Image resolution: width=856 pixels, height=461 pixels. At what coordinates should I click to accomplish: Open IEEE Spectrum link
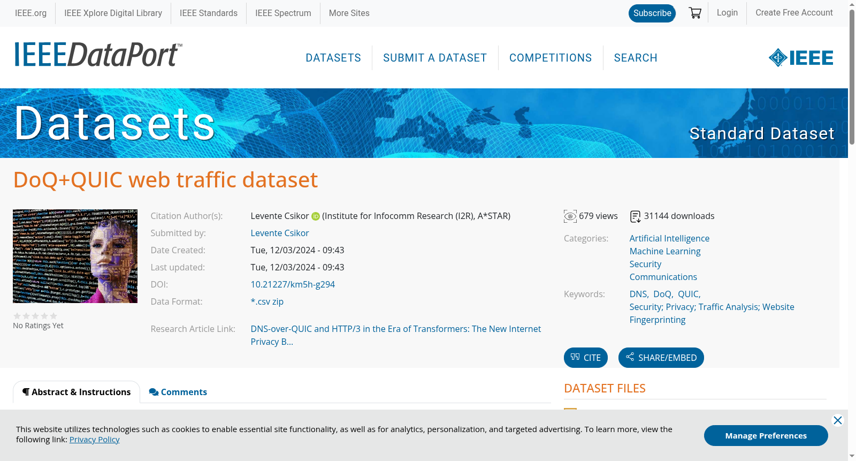pos(283,13)
